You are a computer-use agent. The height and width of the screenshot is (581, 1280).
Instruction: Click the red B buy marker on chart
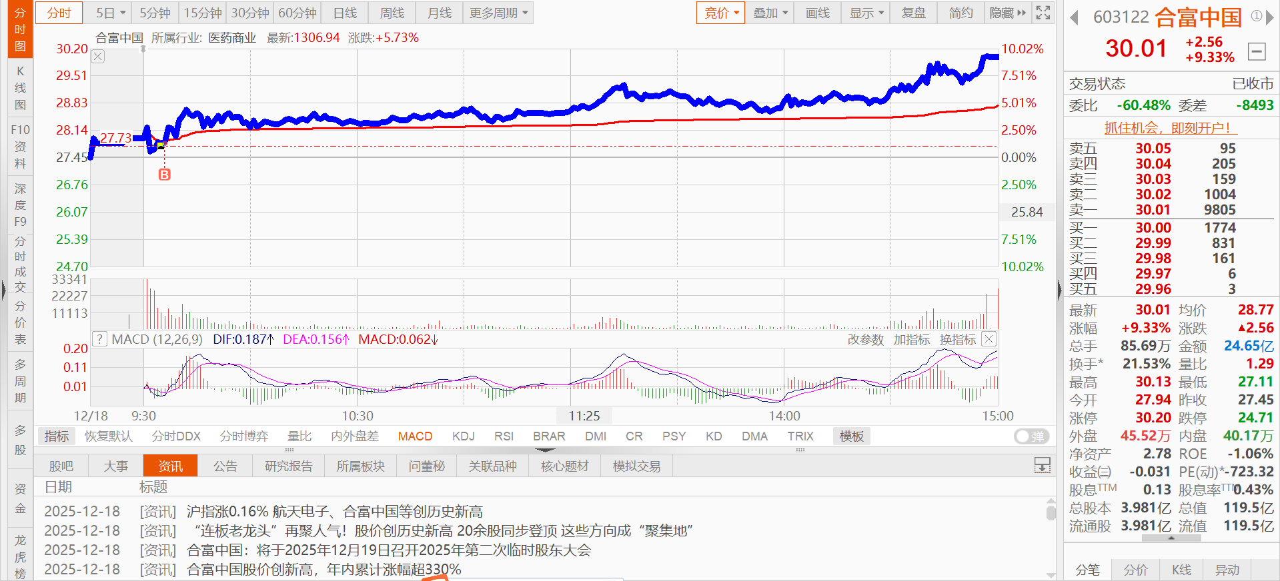tap(165, 175)
